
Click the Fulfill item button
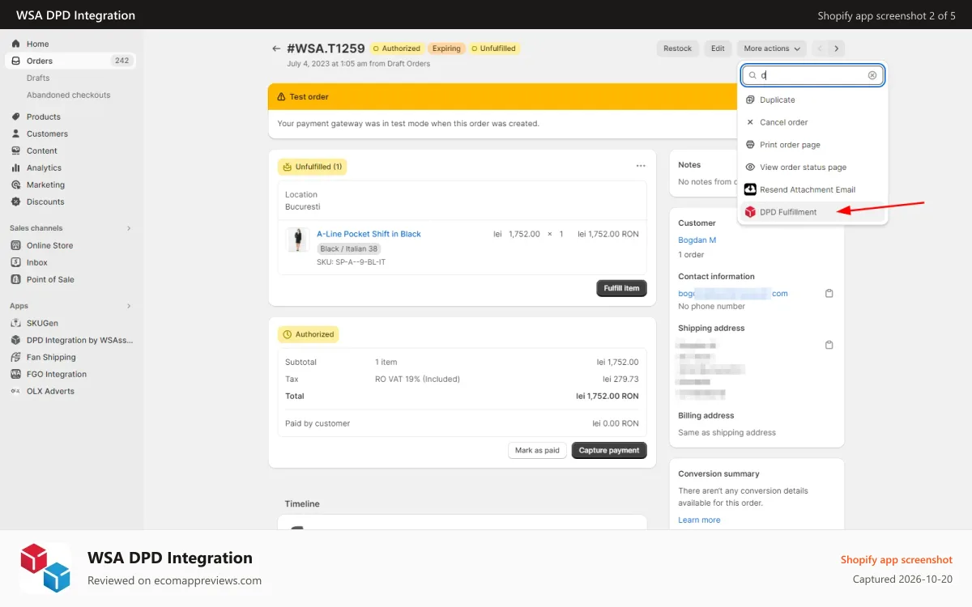[x=621, y=288]
